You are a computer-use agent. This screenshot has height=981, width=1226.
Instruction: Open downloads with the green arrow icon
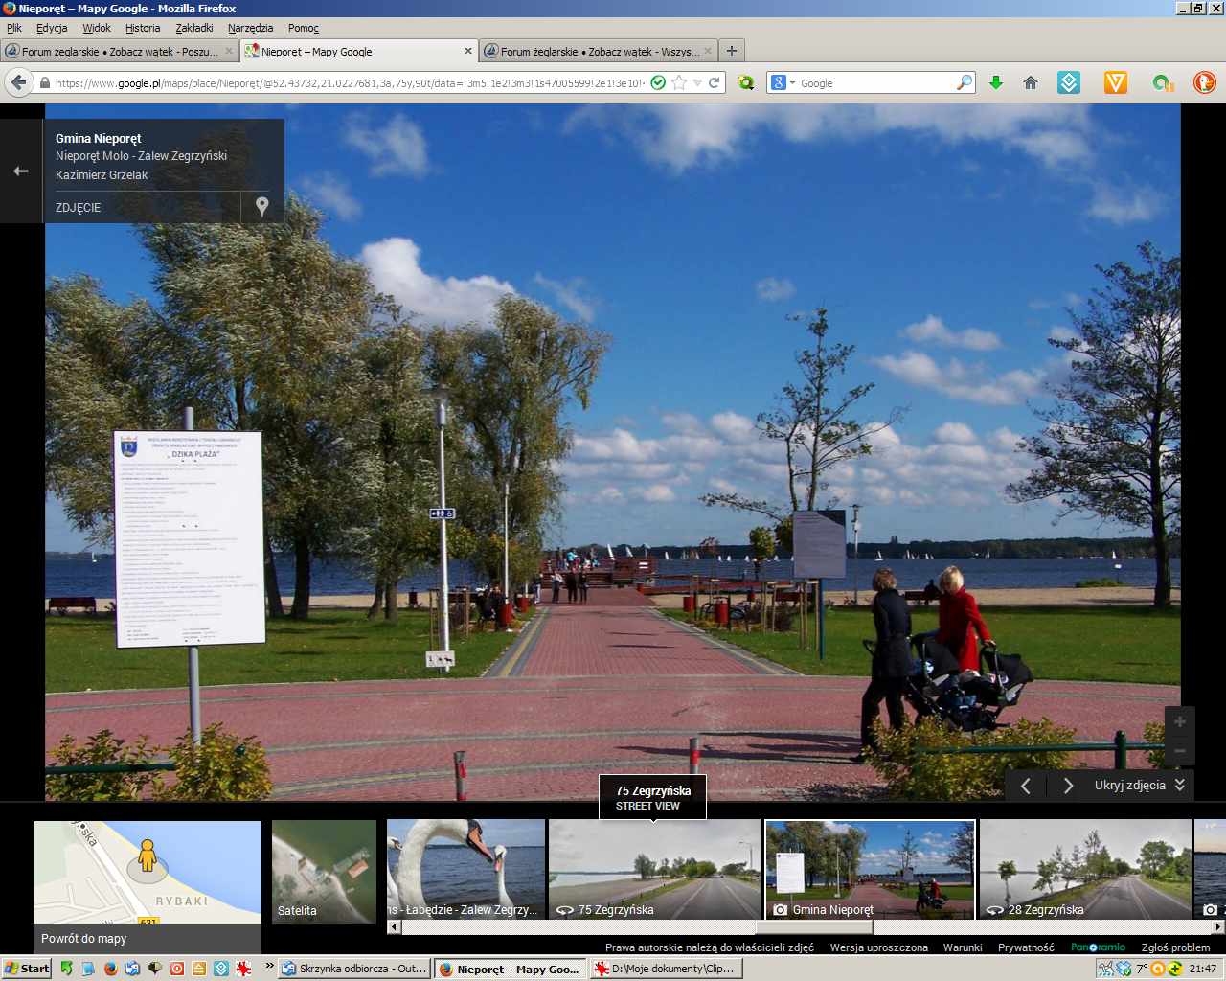(996, 83)
